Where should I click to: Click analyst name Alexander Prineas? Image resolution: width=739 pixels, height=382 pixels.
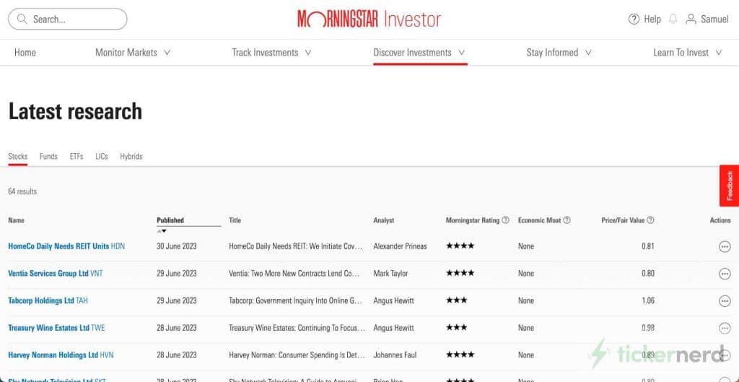pos(400,246)
